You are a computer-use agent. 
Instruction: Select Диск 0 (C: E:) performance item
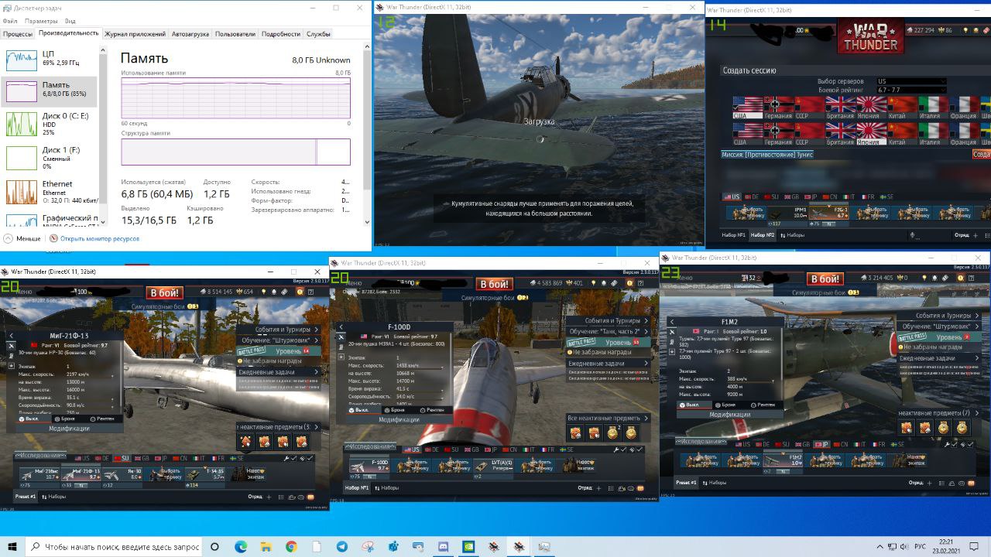pyautogui.click(x=50, y=124)
